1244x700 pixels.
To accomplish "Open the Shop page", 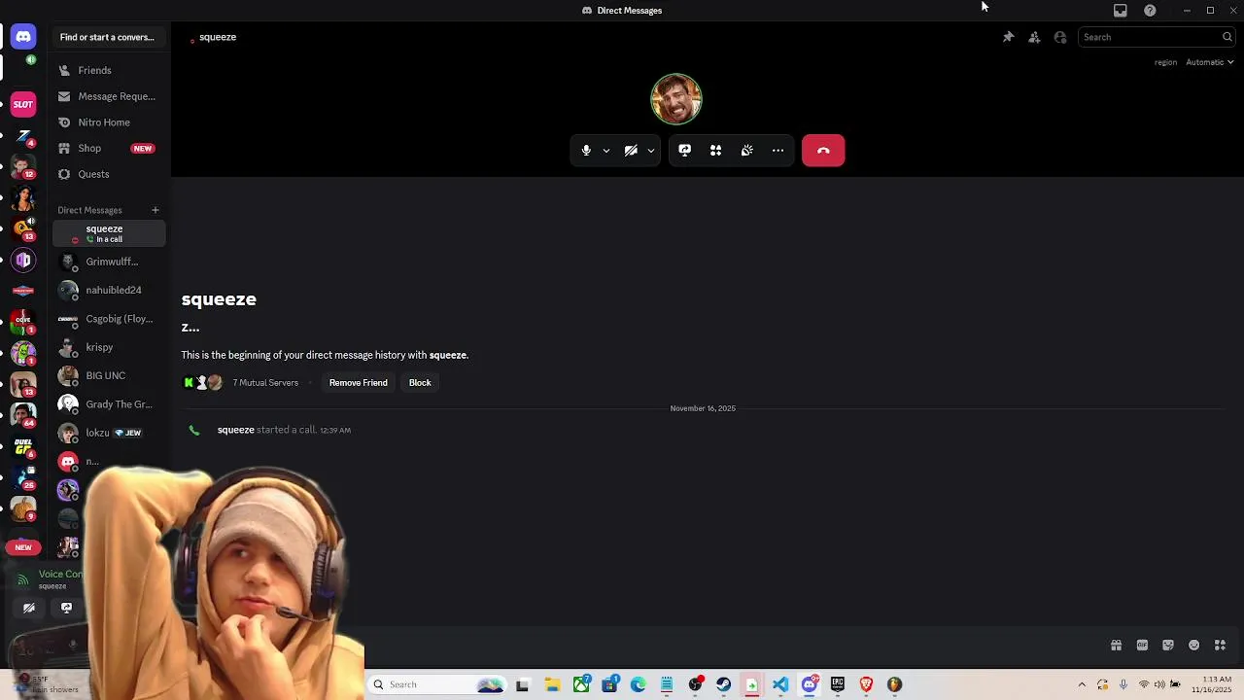I will (109, 148).
